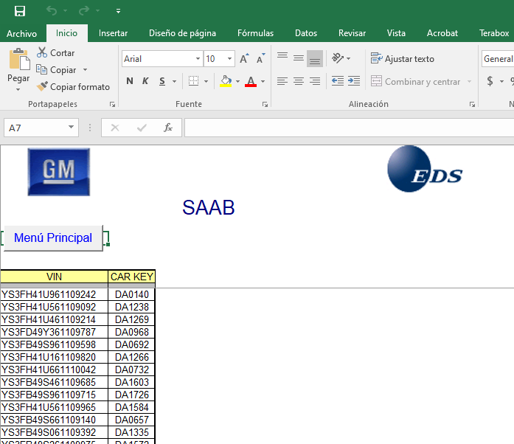The height and width of the screenshot is (444, 514).
Task: Increase font size with the larger A icon
Action: [244, 59]
